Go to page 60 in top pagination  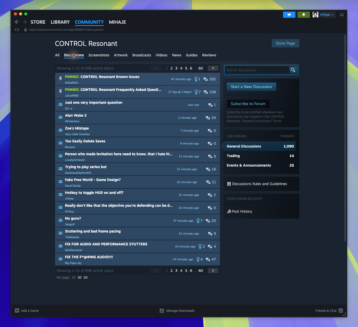pyautogui.click(x=201, y=68)
